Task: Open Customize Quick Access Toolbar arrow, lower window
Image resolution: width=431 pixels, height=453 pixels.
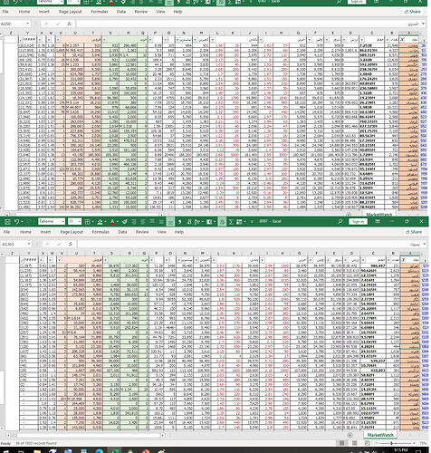Action: pyautogui.click(x=252, y=222)
